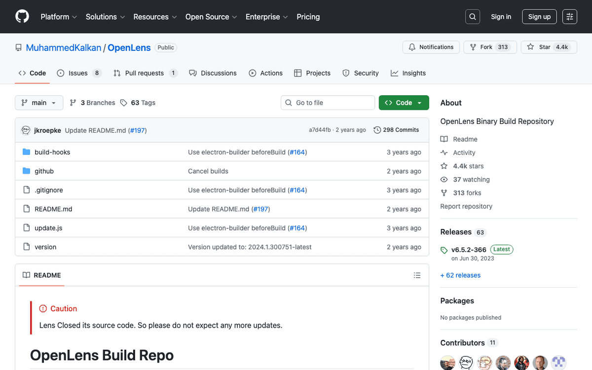The image size is (592, 370).
Task: Open the Projects tab
Action: [312, 73]
